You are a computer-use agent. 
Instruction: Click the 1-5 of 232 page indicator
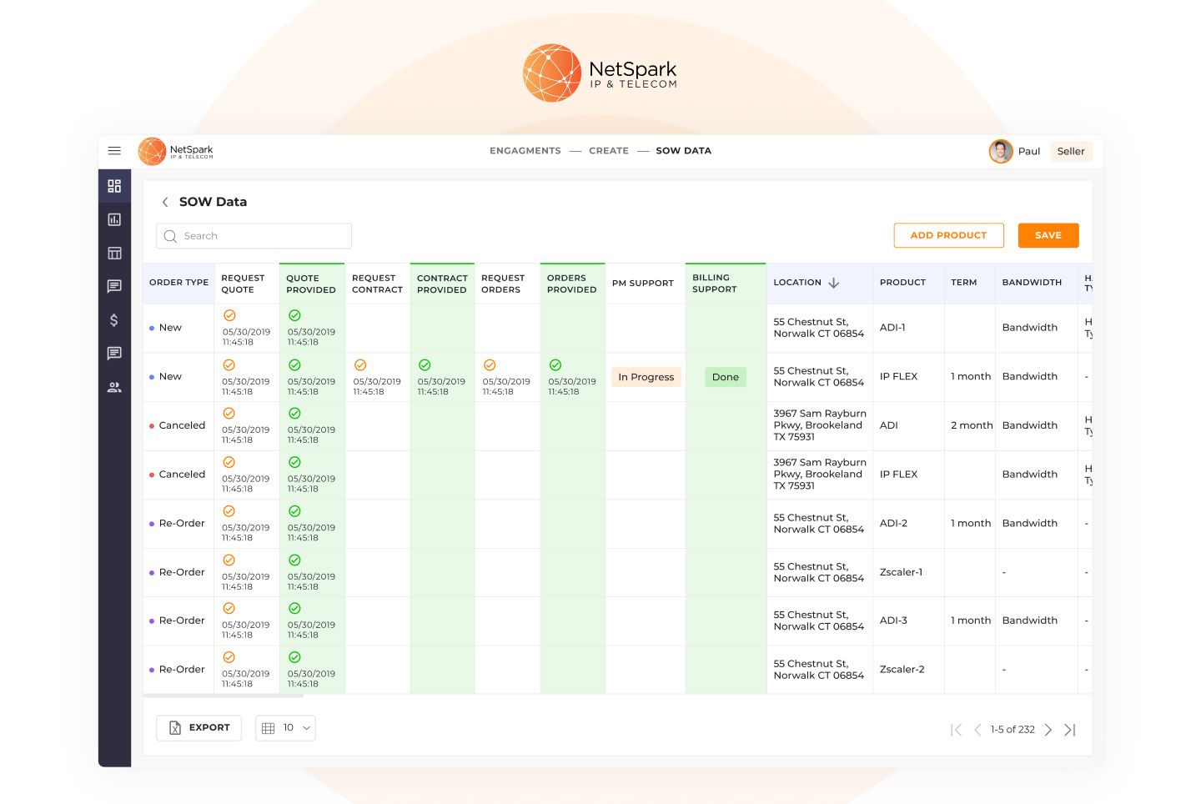pos(1013,730)
